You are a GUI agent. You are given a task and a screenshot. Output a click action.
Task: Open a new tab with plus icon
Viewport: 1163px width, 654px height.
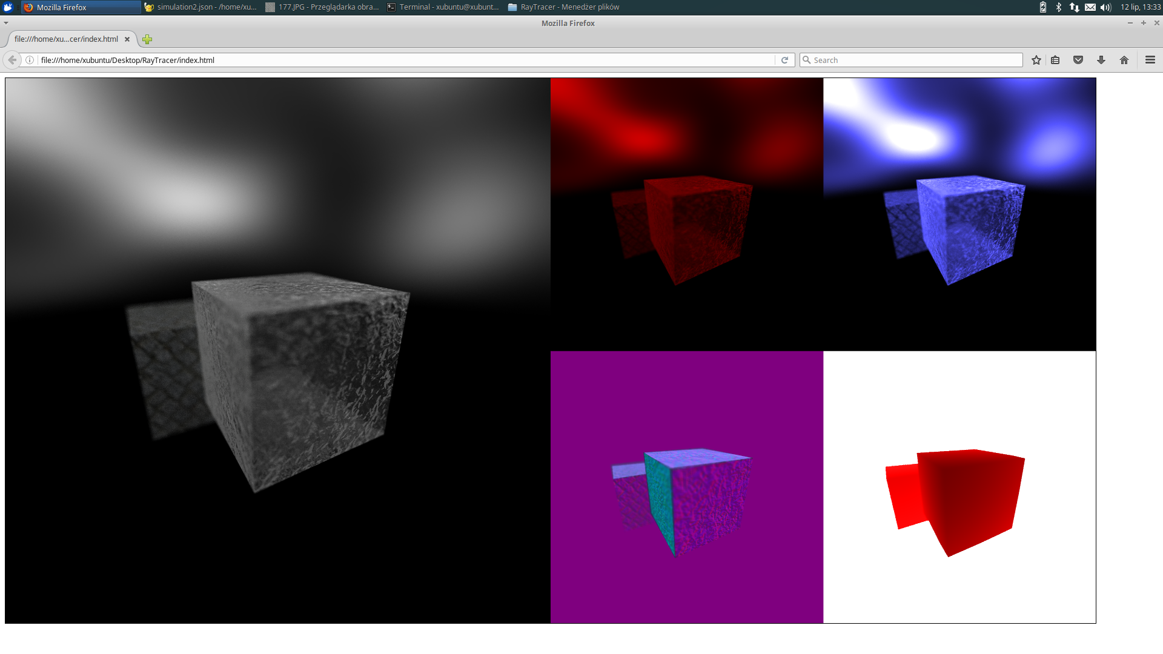pos(147,39)
